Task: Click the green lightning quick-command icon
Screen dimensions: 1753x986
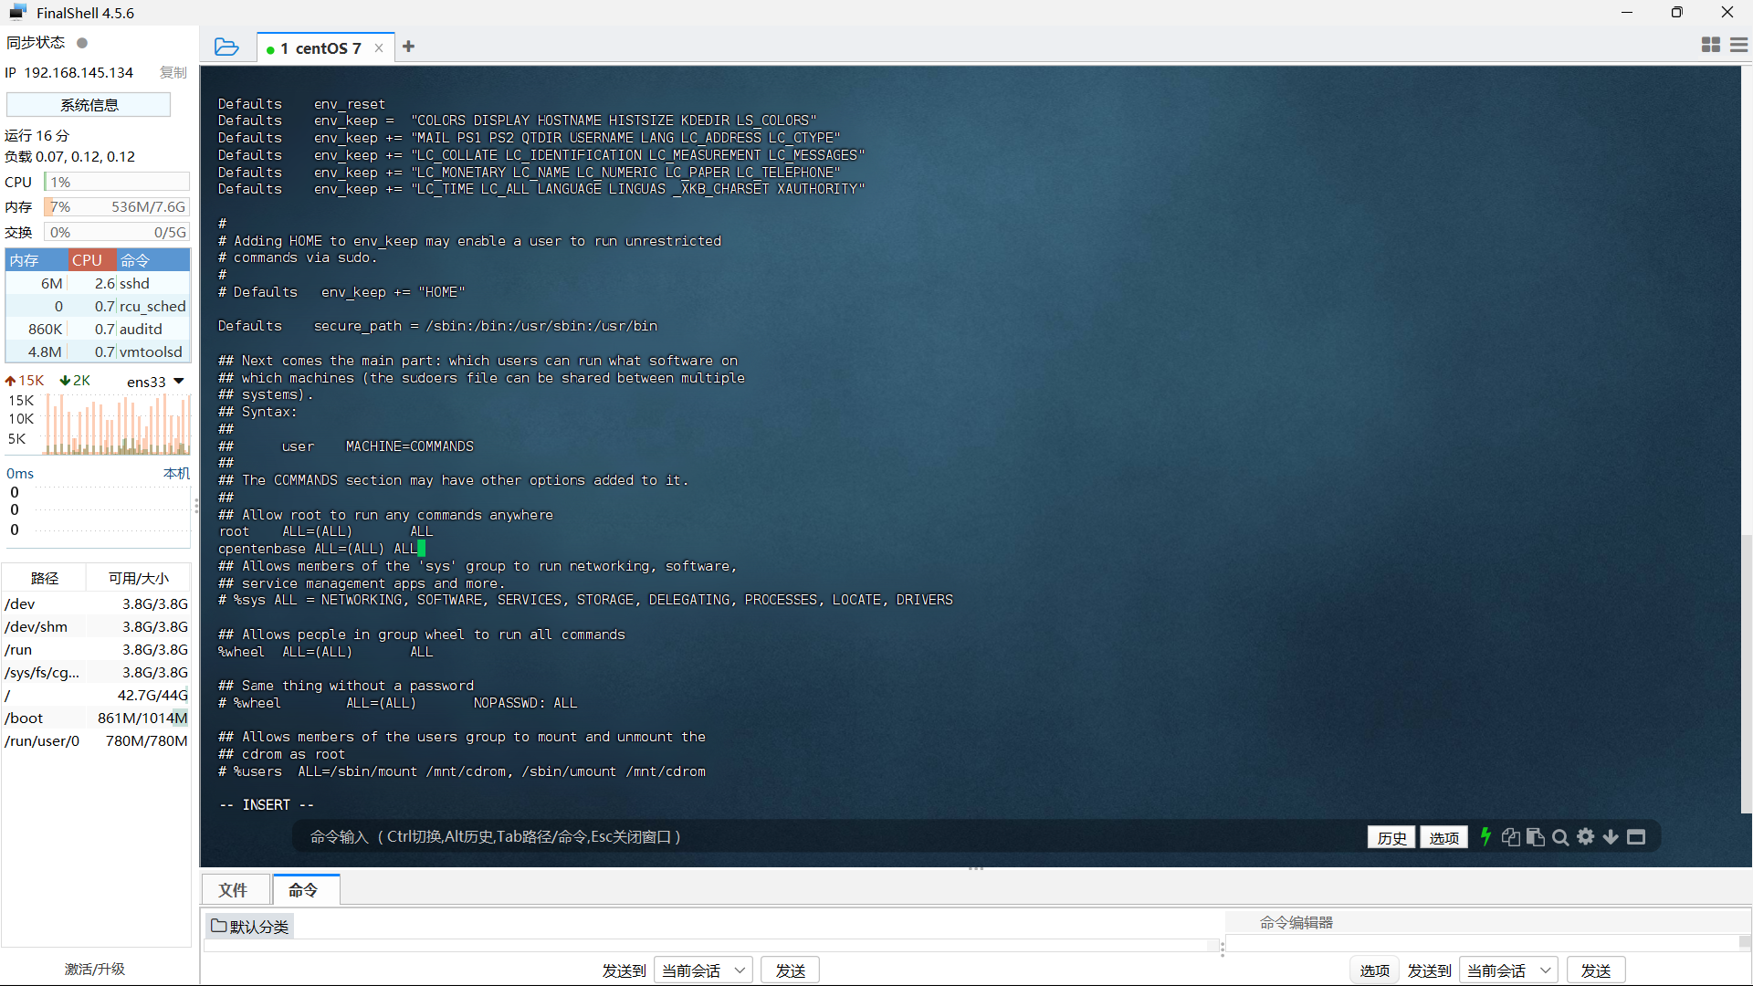Action: [x=1485, y=836]
